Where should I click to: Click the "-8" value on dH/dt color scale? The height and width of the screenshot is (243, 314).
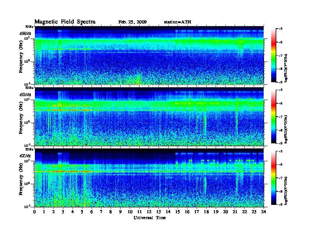coord(281,69)
